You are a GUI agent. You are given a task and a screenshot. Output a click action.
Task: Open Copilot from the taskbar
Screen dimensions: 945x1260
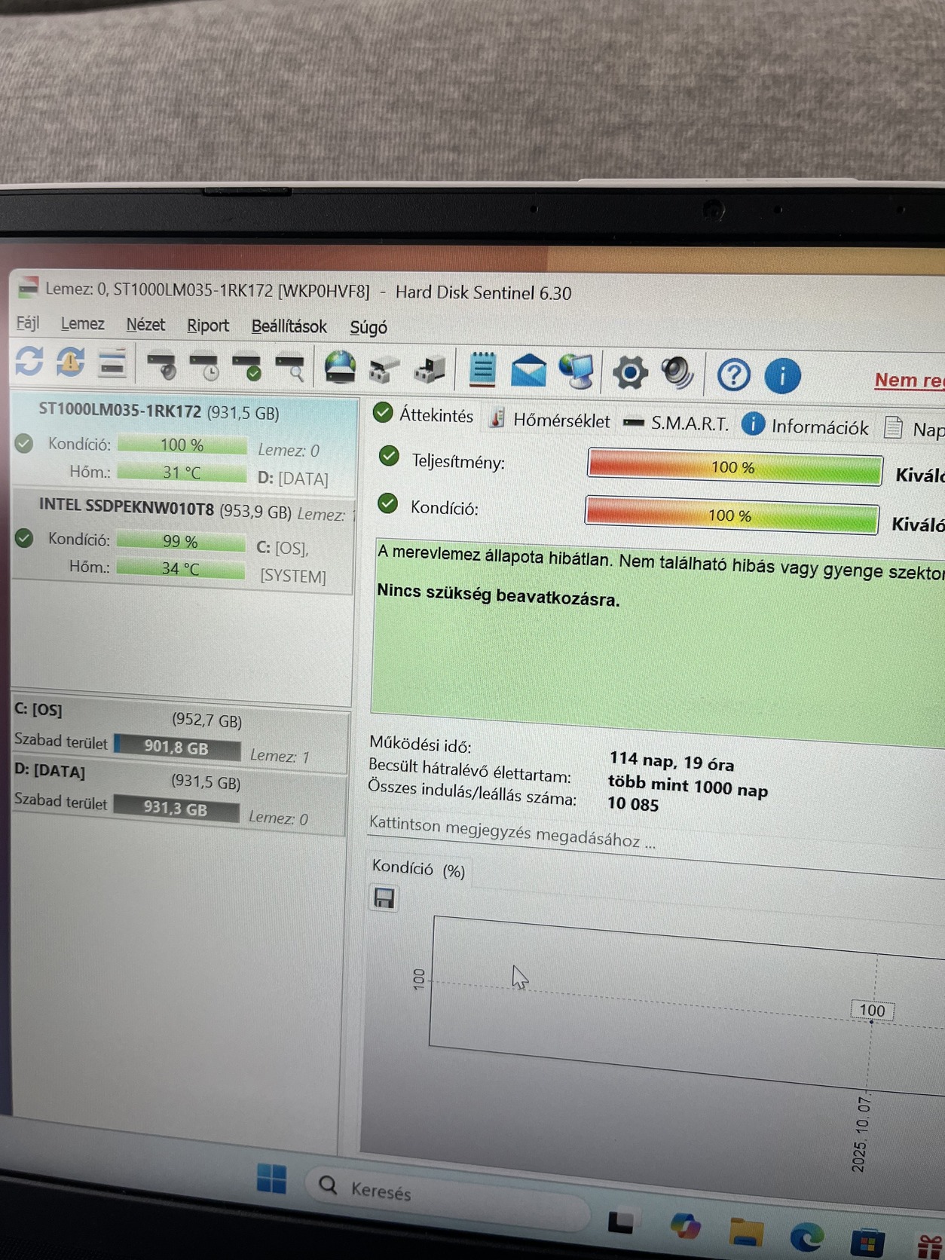point(685,1227)
